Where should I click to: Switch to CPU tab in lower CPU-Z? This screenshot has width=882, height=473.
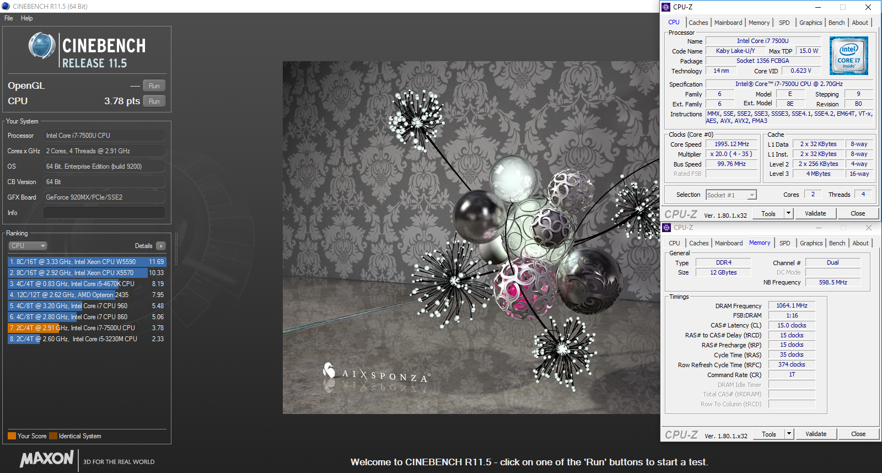point(675,243)
